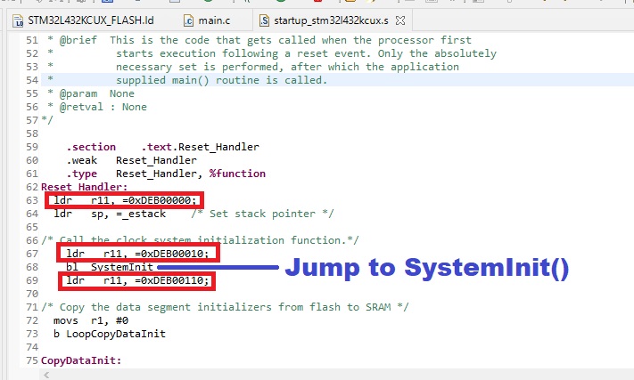Click the '.weak Reset_Handler' directive
The width and height of the screenshot is (634, 380).
(131, 160)
